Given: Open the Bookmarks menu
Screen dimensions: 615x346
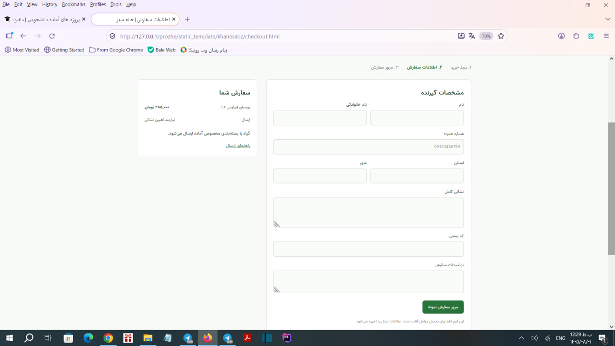Looking at the screenshot, I should (x=74, y=4).
